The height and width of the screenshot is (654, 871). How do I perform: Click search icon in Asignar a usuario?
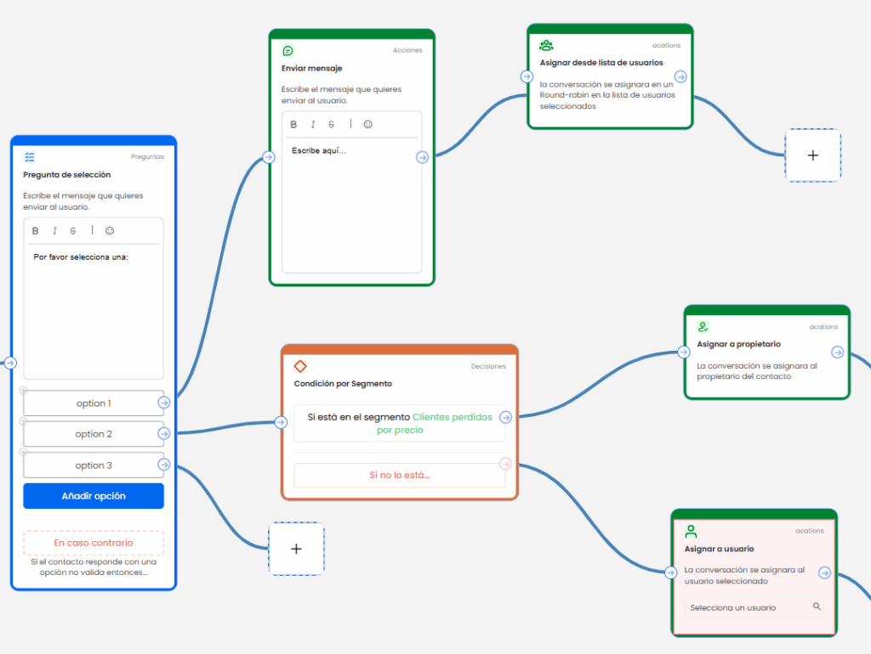[x=817, y=606]
